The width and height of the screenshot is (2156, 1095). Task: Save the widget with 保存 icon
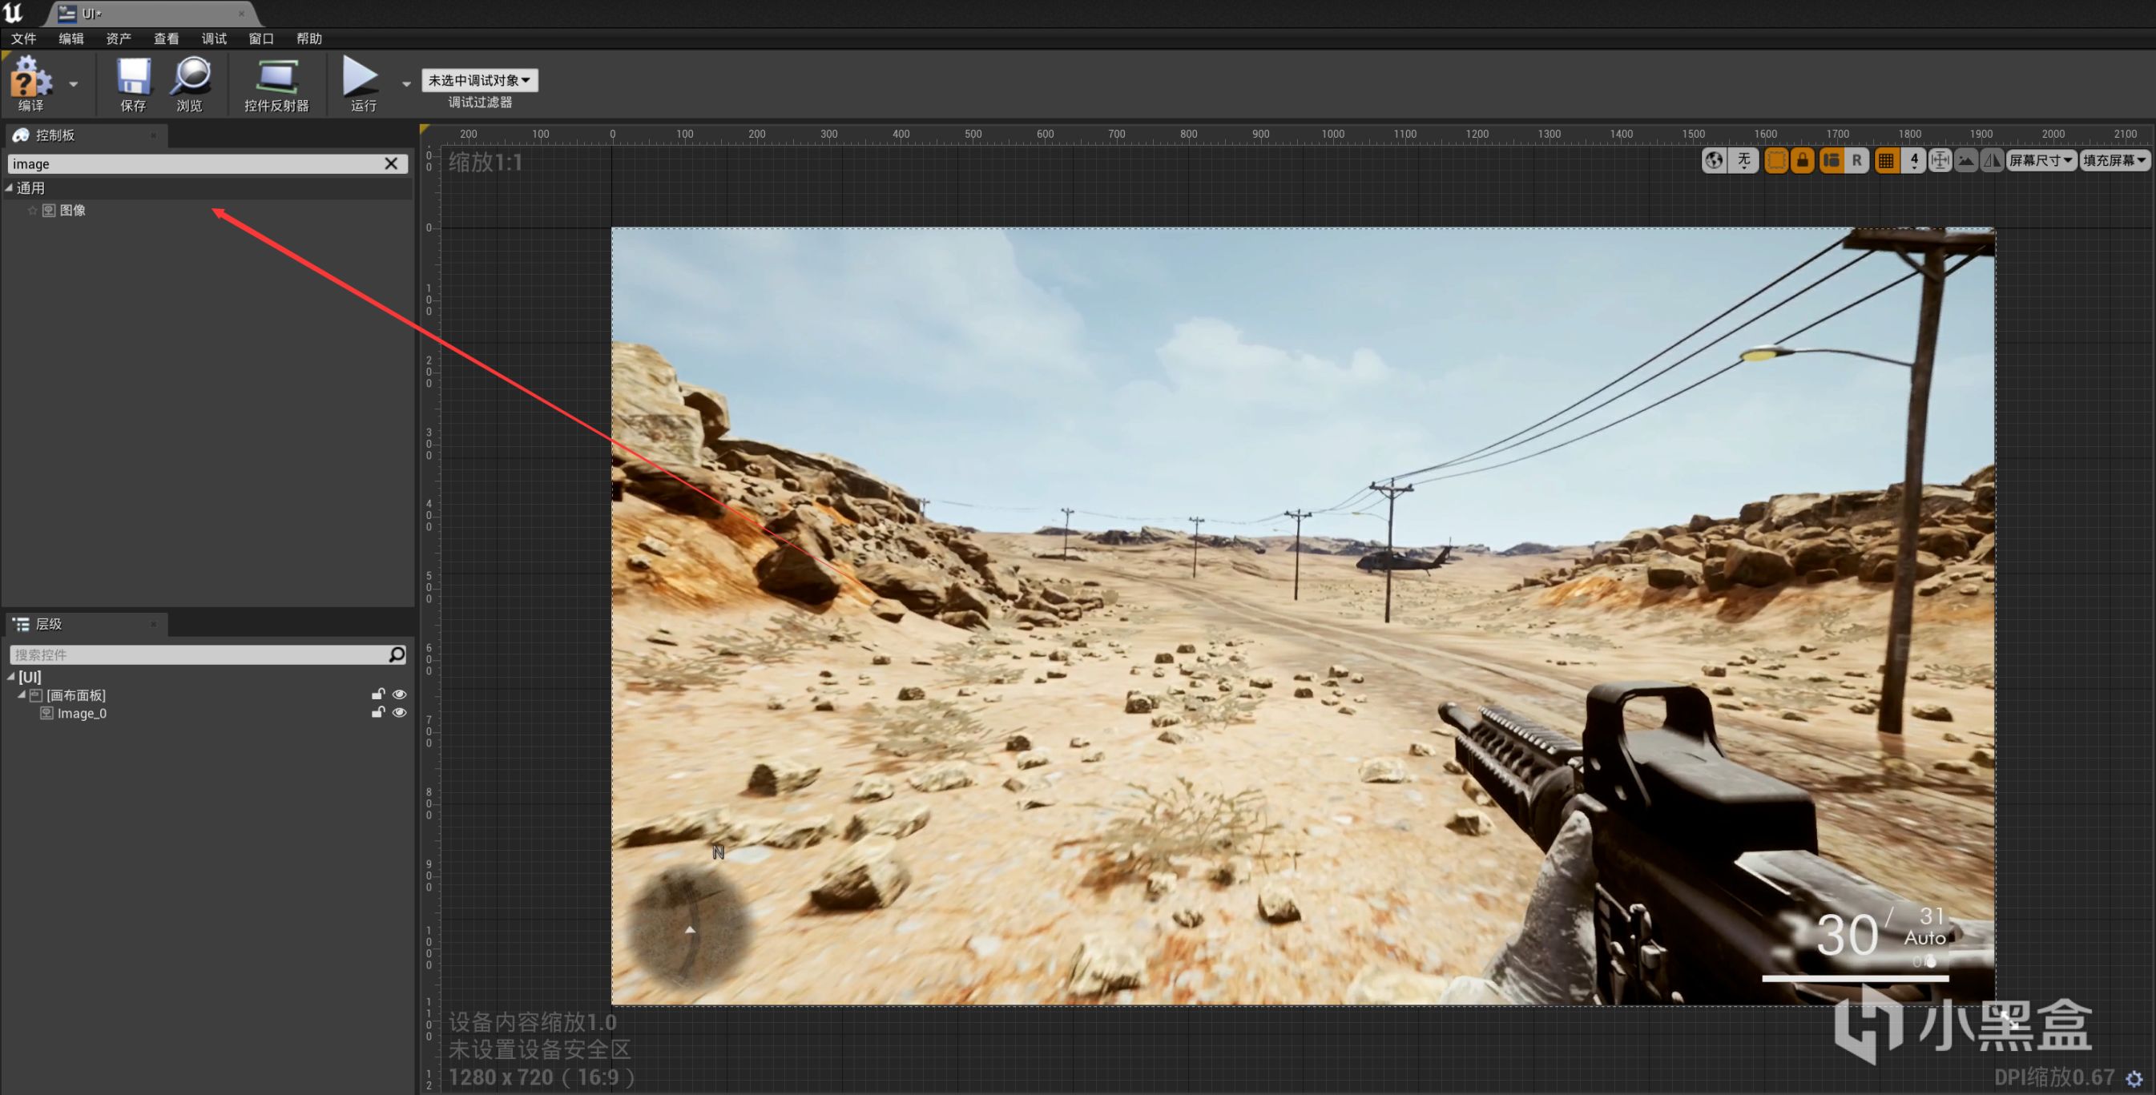(x=133, y=83)
